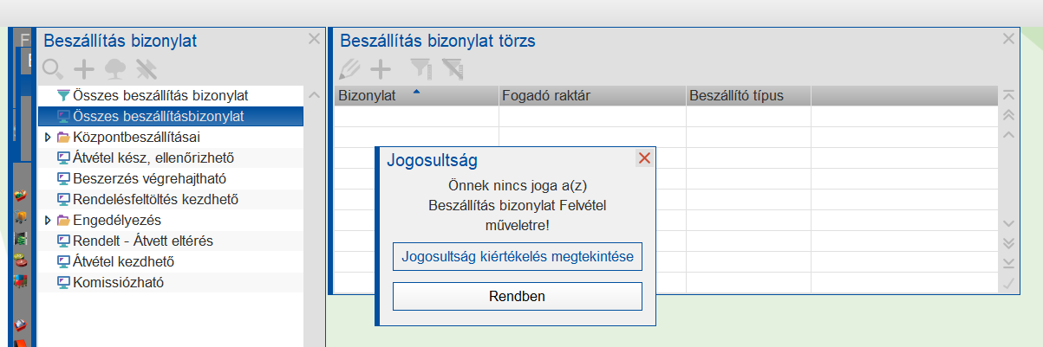Expand the Központbeszállításai folder
This screenshot has width=1043, height=347.
48,137
